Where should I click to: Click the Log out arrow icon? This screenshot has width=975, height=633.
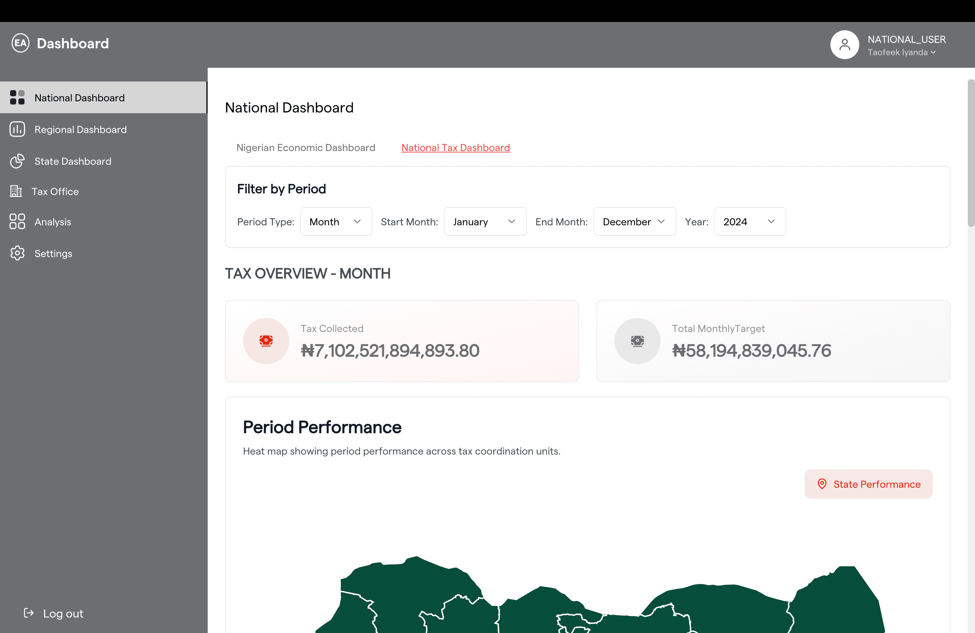(x=29, y=613)
